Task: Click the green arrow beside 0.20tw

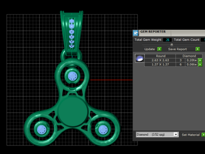Action: point(200,60)
